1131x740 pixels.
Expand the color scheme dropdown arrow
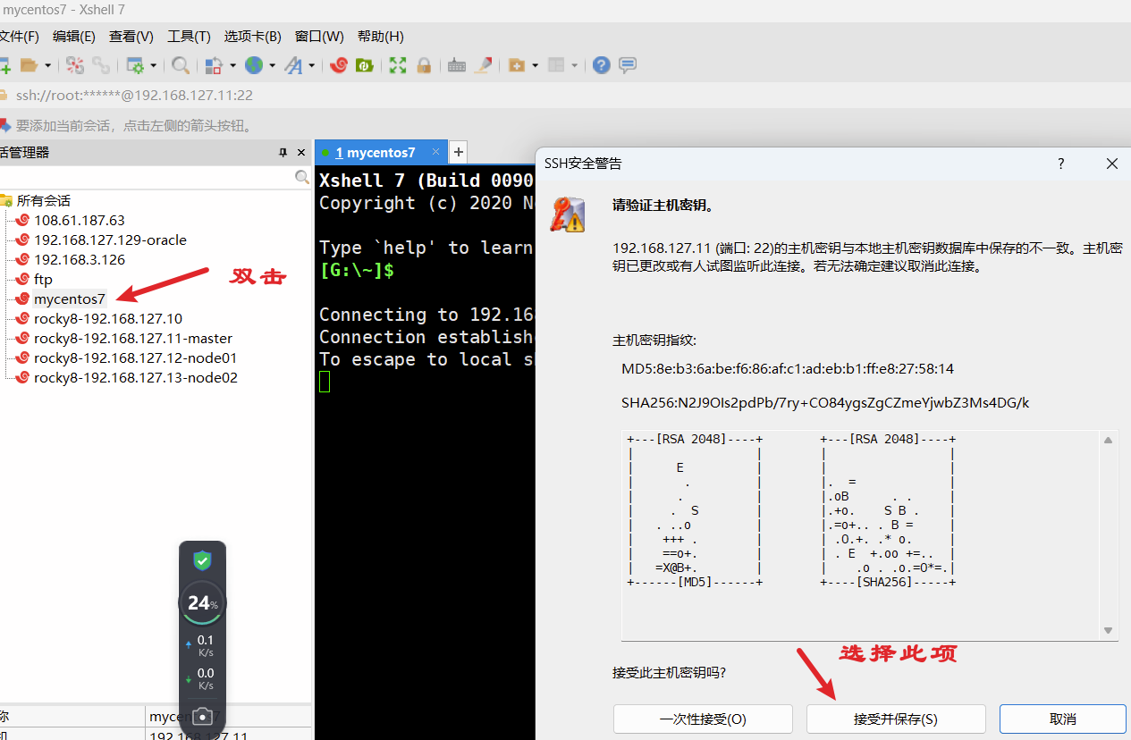[232, 65]
